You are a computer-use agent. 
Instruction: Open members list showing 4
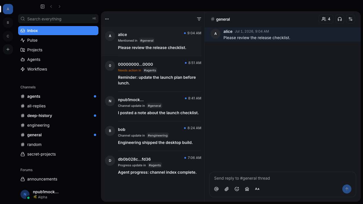(x=326, y=19)
